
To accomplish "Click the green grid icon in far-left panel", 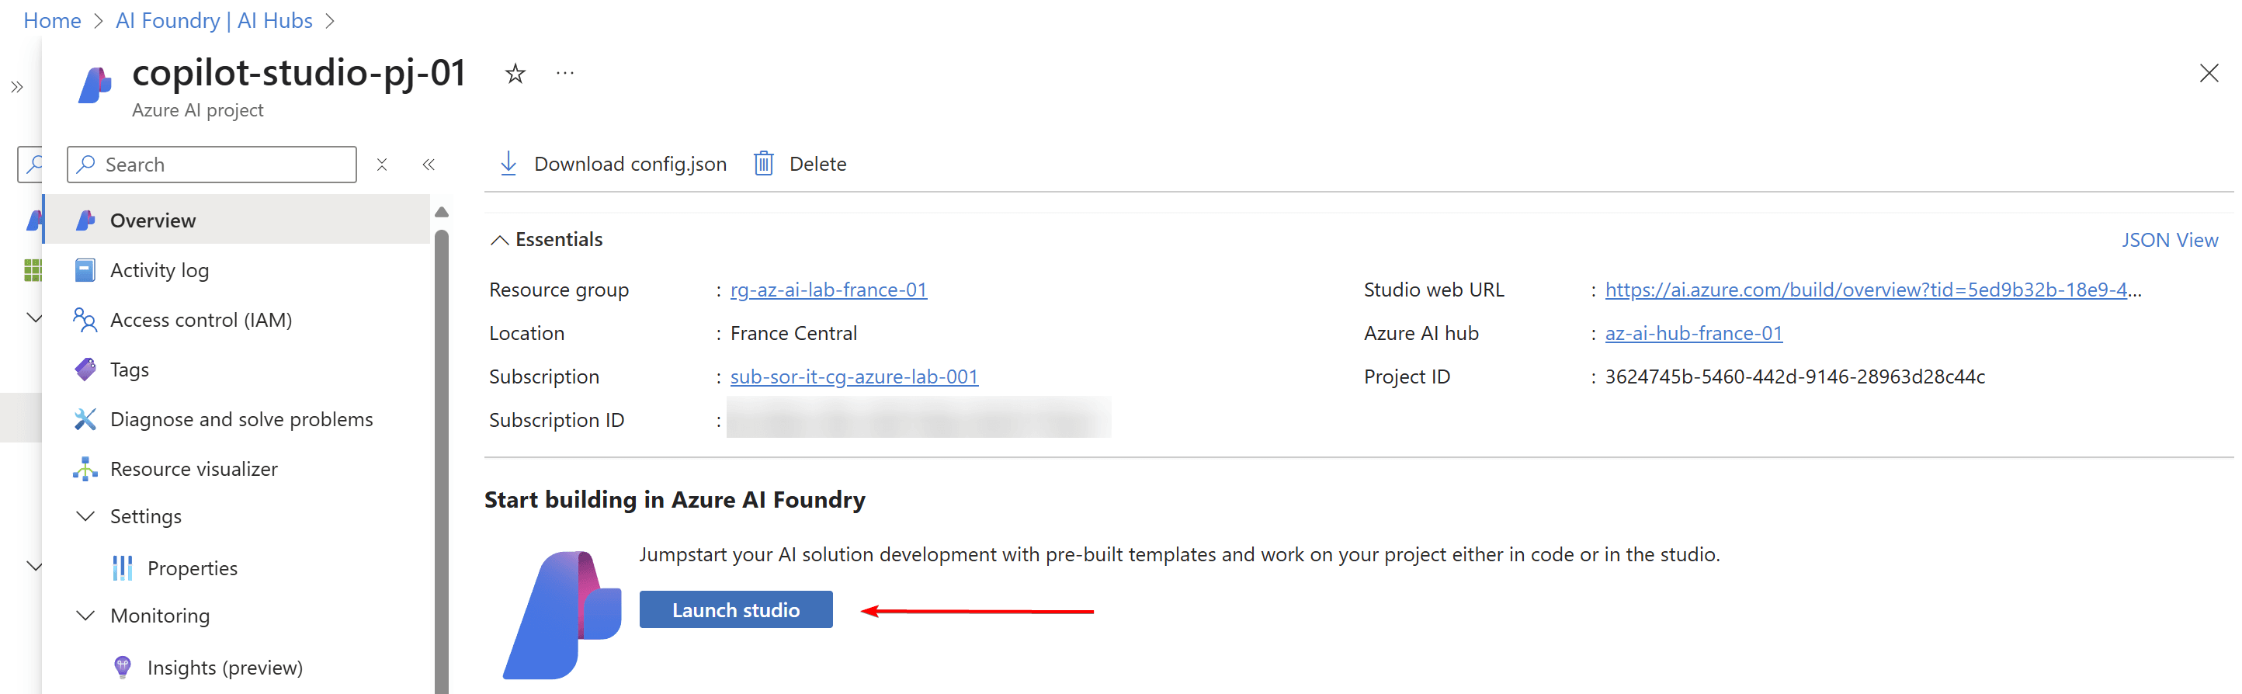I will [32, 270].
